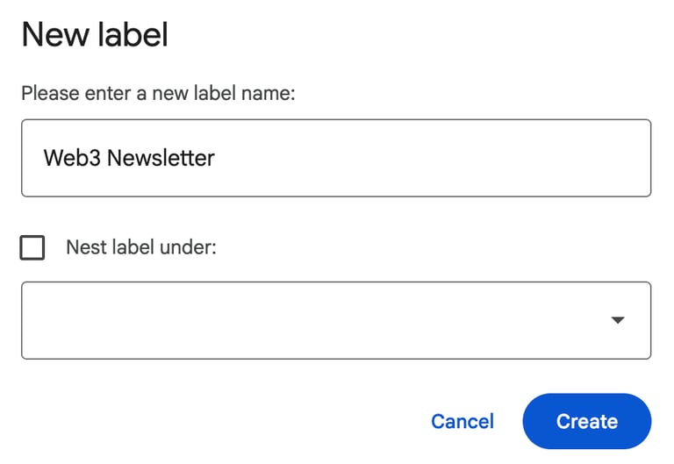Toggle the nesting checkbox box
Viewport: 674px width, 464px height.
(32, 248)
